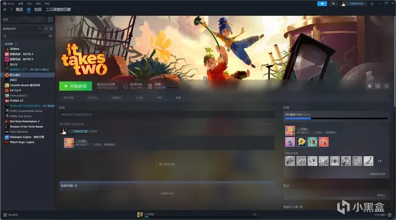396x220 pixels.
Task: Open game settings gear icon
Action: 370,86
